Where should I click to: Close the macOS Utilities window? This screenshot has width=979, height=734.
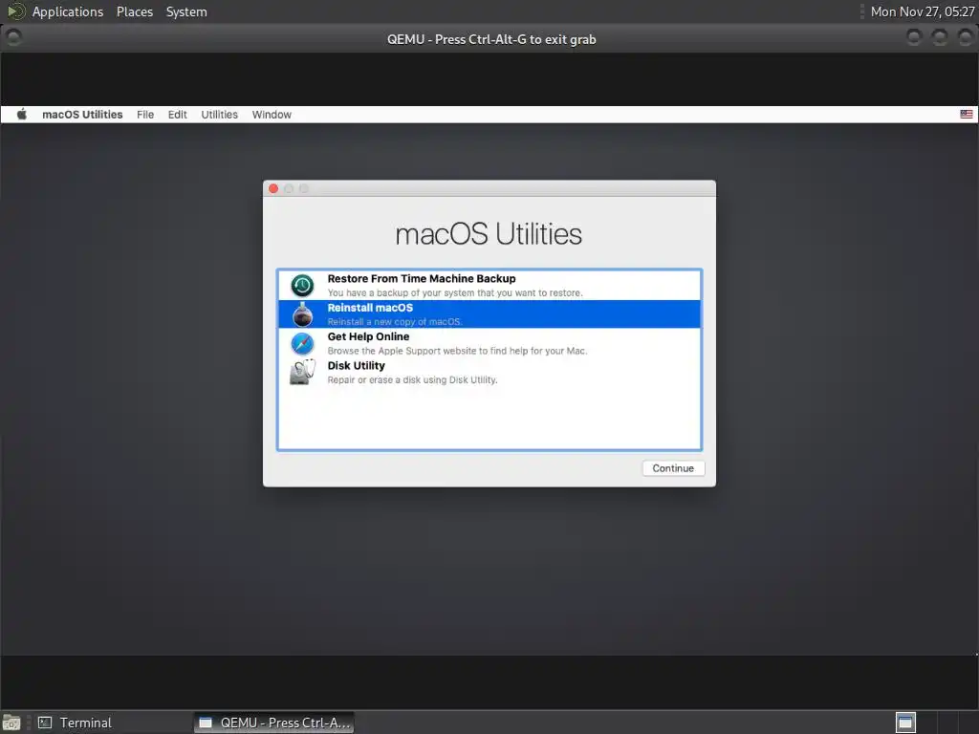[x=273, y=188]
